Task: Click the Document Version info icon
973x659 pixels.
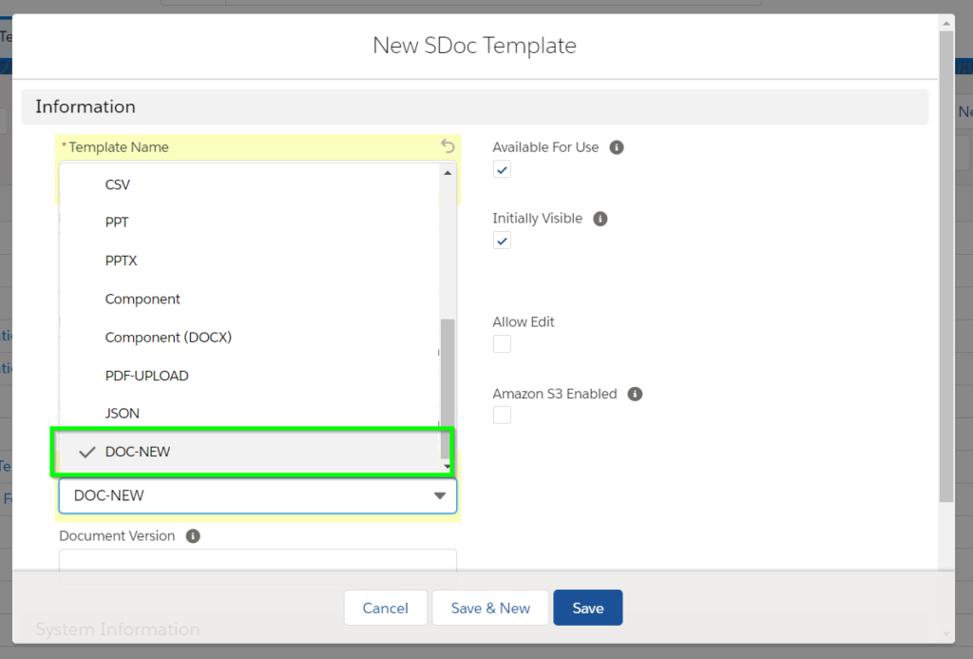Action: [193, 535]
